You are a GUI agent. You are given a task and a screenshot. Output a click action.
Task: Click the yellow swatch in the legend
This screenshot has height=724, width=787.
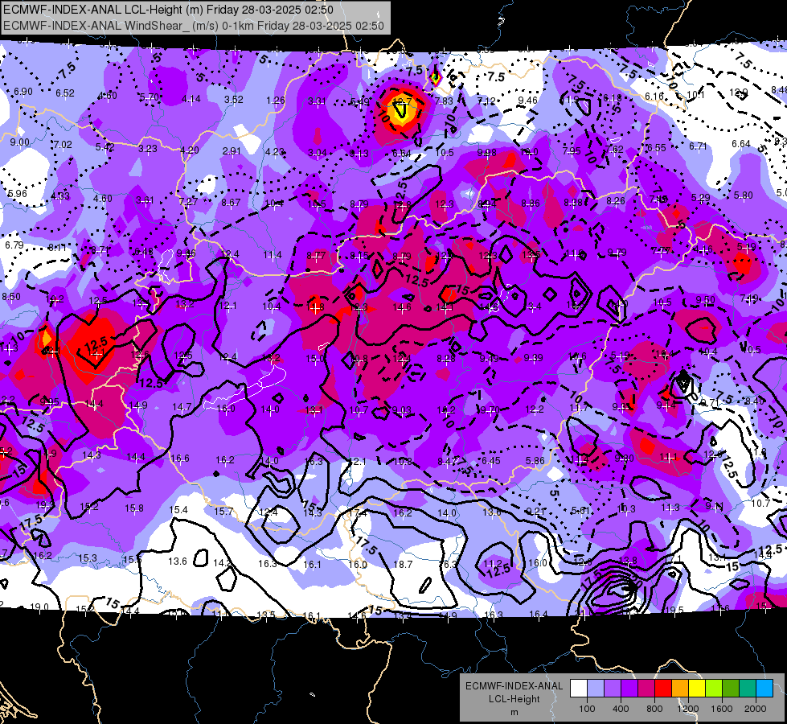(697, 689)
